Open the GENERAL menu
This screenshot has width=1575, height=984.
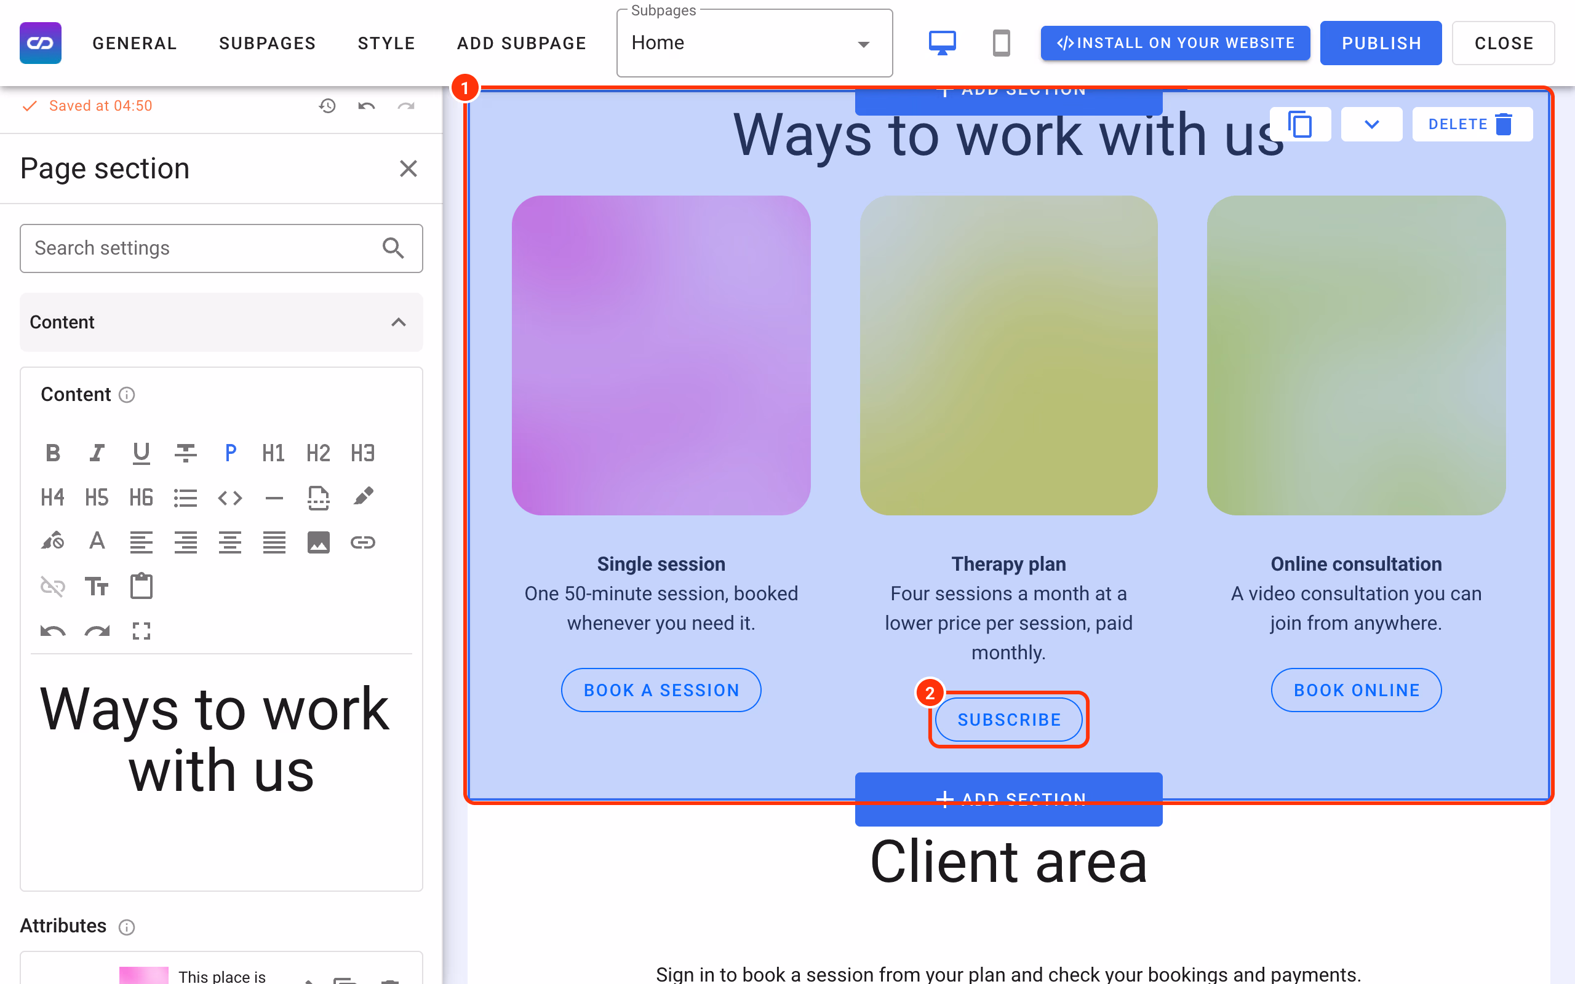pos(135,43)
